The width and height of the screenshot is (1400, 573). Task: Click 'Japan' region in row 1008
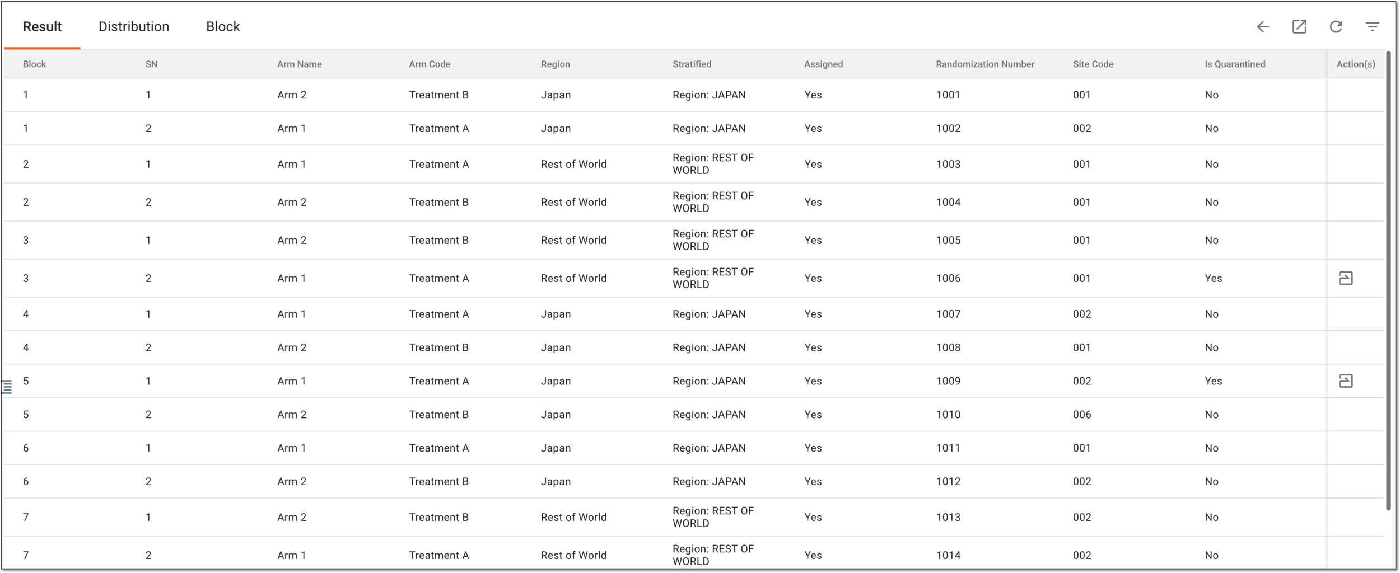click(x=556, y=348)
